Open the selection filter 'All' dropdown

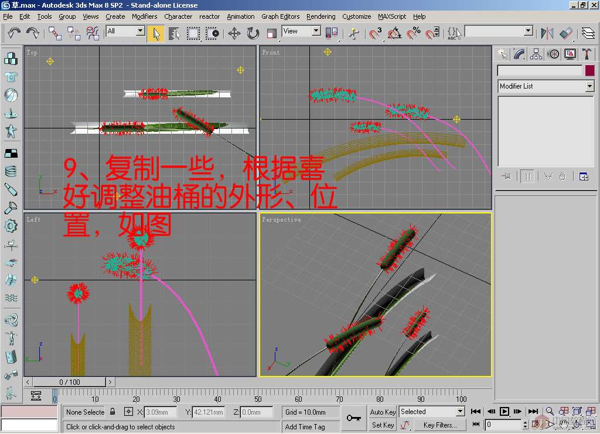point(141,30)
